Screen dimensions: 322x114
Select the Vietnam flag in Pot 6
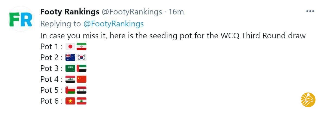click(x=70, y=101)
